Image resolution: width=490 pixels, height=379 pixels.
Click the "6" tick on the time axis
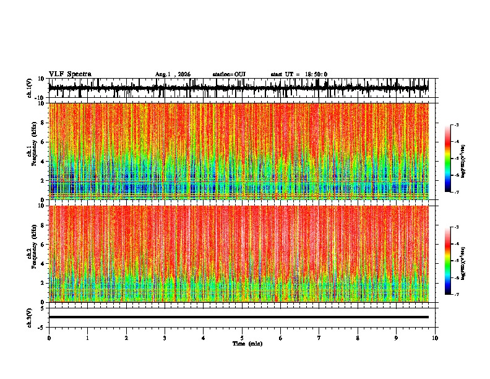281,338
